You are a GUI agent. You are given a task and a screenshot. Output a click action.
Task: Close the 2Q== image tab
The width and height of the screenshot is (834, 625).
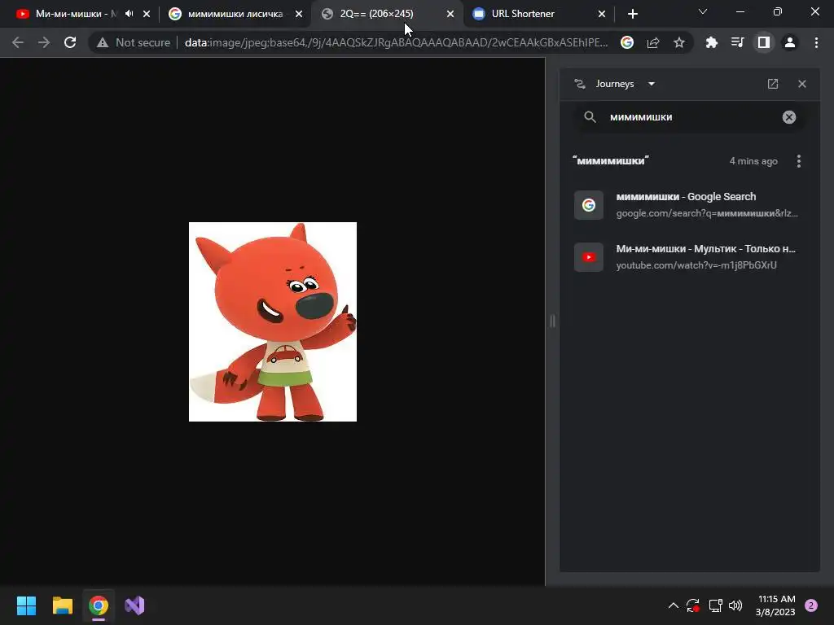(450, 14)
